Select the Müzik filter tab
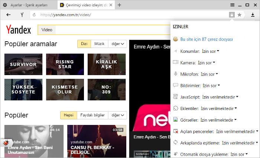260x158 pixels. [100, 44]
